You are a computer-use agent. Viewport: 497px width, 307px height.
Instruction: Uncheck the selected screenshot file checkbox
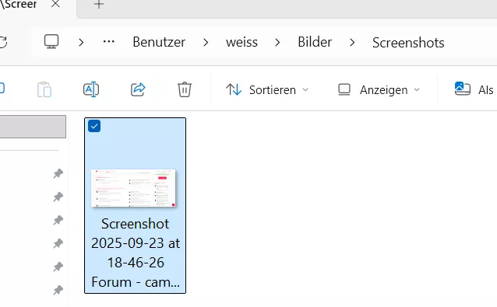click(94, 126)
